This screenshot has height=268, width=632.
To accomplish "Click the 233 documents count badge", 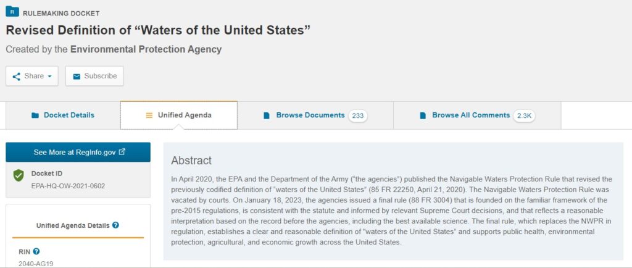I will coord(358,115).
